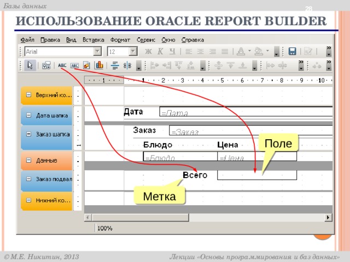The height and width of the screenshot is (262, 350).
Task: Click the Align Top objects icon
Action: pyautogui.click(x=179, y=65)
